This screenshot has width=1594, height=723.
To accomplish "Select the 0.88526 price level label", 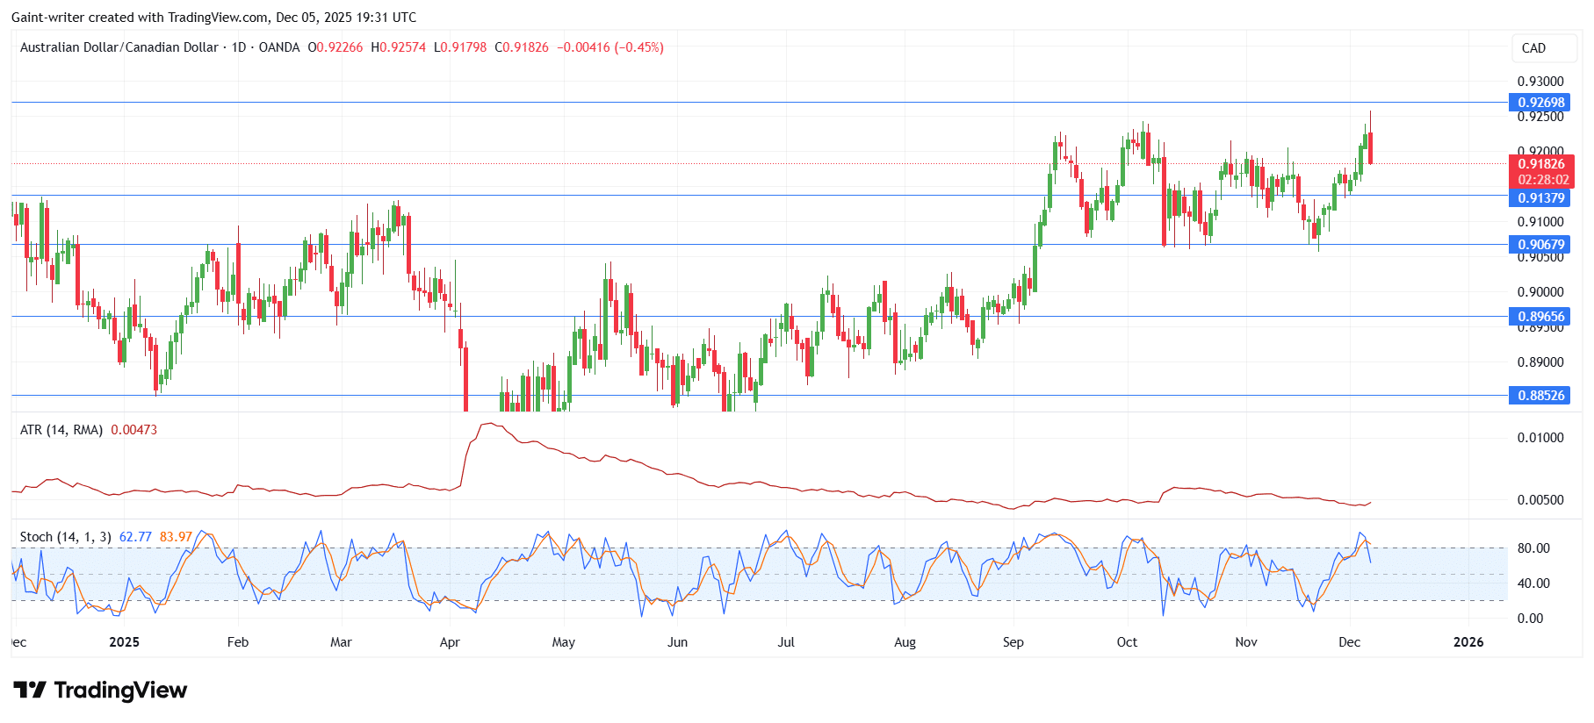I will [x=1541, y=396].
